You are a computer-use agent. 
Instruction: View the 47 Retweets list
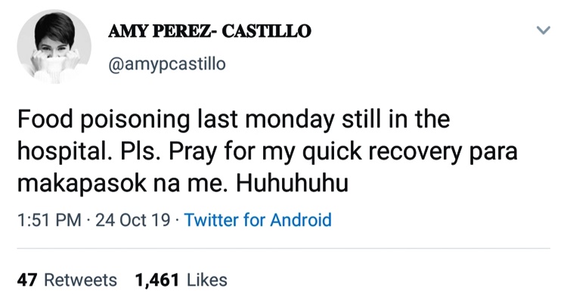(67, 280)
